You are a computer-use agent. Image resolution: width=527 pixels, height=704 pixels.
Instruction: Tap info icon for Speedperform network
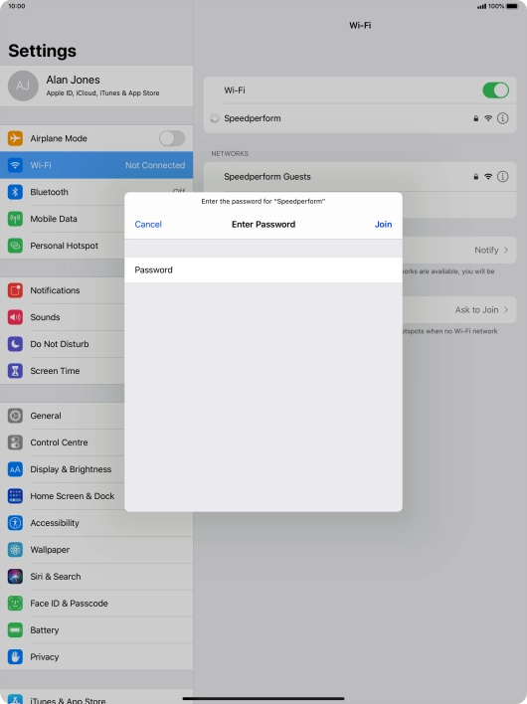tap(503, 118)
